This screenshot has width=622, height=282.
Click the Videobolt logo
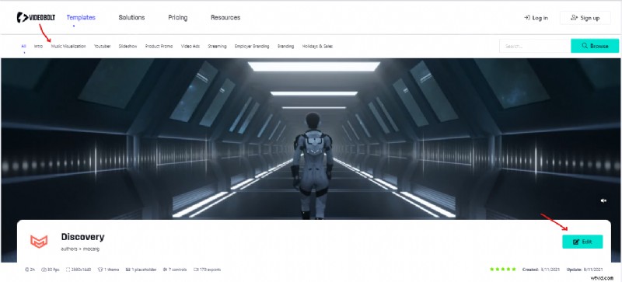36,17
